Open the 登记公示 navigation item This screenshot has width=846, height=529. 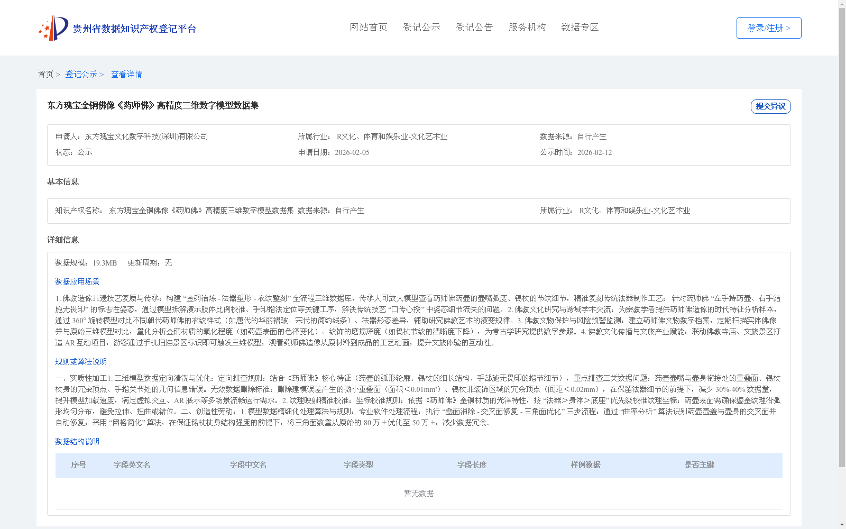click(421, 27)
